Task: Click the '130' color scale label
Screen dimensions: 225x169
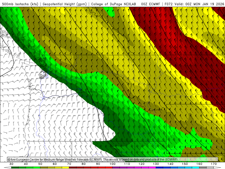Action: tap(156, 164)
